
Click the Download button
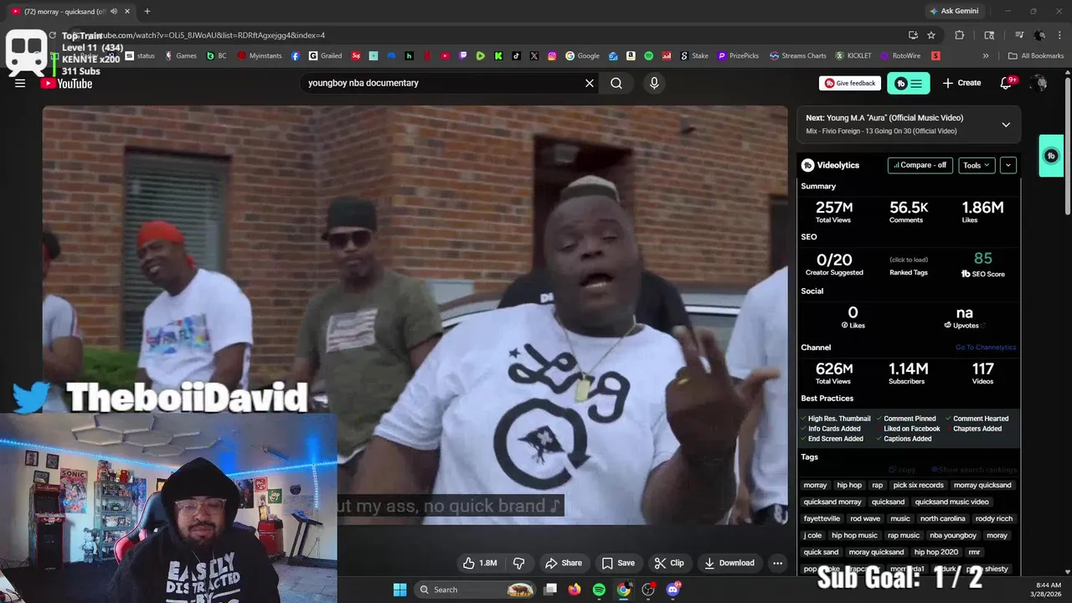(729, 563)
